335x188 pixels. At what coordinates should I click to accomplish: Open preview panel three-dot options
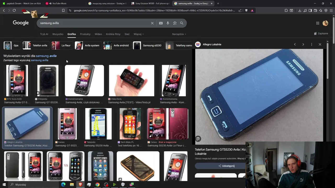pyautogui.click(x=311, y=44)
